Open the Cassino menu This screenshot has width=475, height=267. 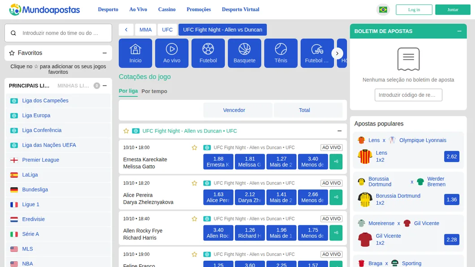coord(167,9)
